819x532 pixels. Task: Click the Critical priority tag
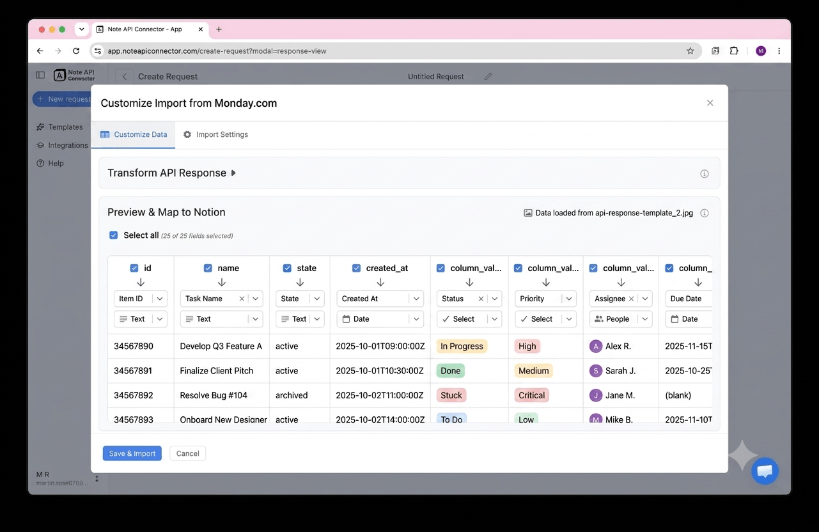tap(531, 395)
